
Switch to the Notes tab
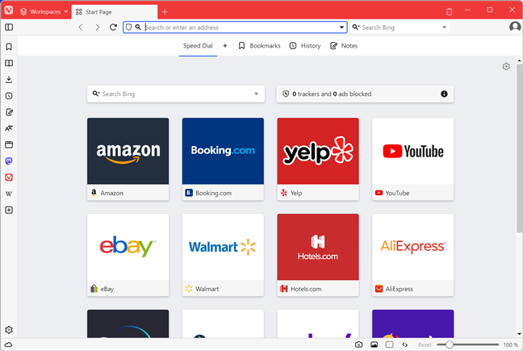[344, 46]
